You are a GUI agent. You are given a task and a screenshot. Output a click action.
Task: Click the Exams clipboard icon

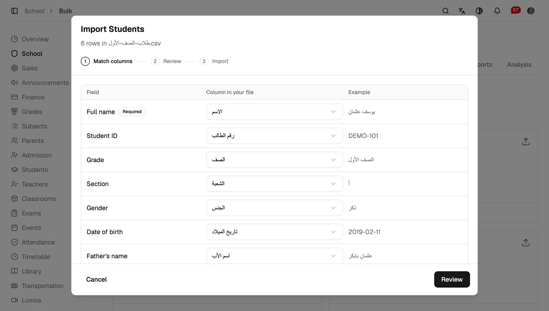tap(14, 213)
